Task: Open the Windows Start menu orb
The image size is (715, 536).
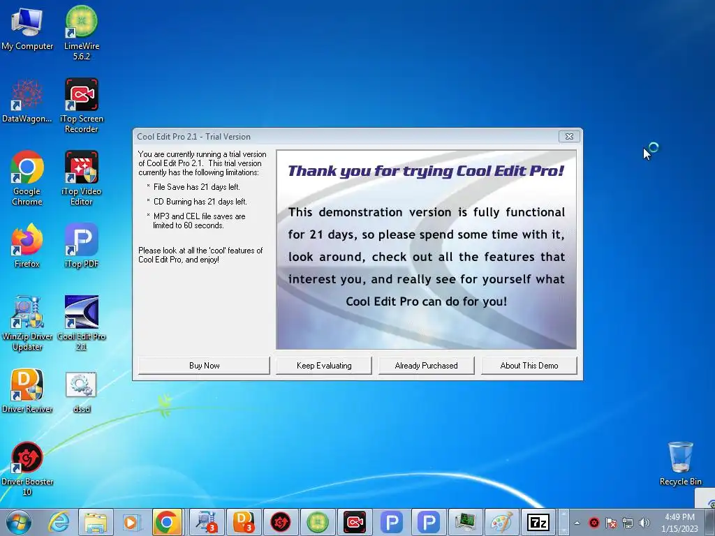Action: [19, 522]
